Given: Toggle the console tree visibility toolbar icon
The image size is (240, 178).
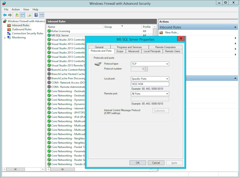Looking at the screenshot, I should tap(22, 15).
